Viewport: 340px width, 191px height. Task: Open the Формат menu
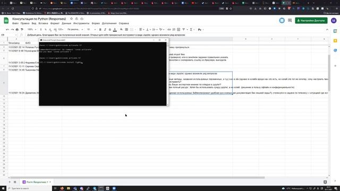click(55, 23)
